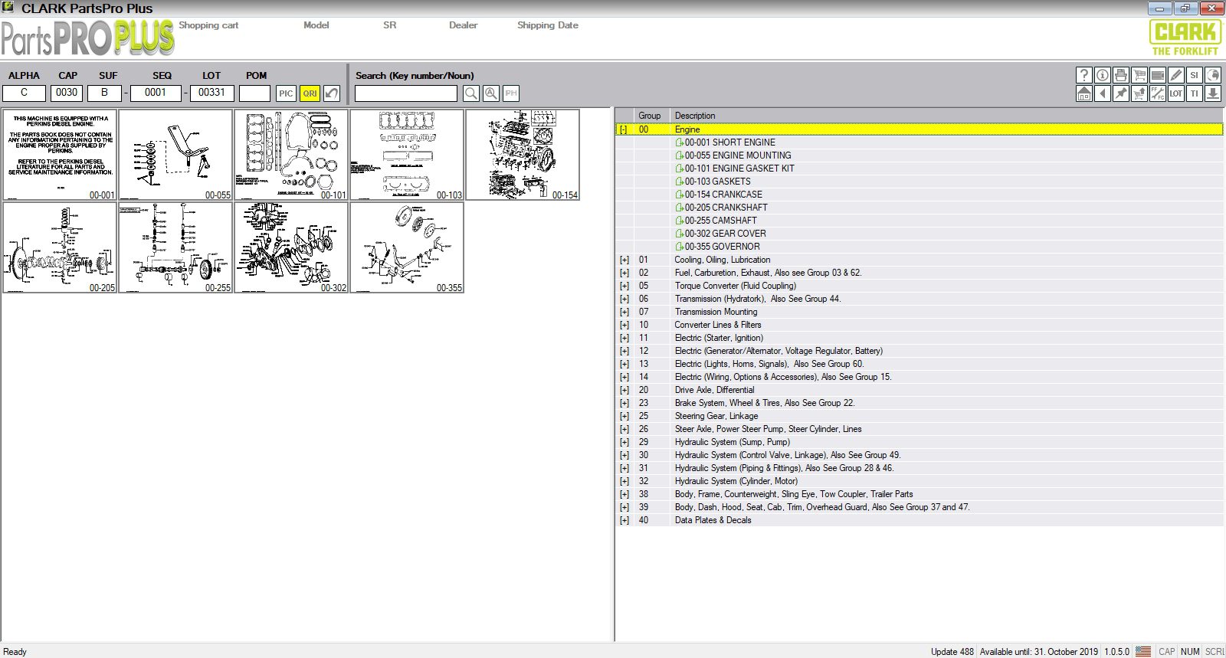Open the SR menu
This screenshot has width=1226, height=658.
click(x=390, y=25)
